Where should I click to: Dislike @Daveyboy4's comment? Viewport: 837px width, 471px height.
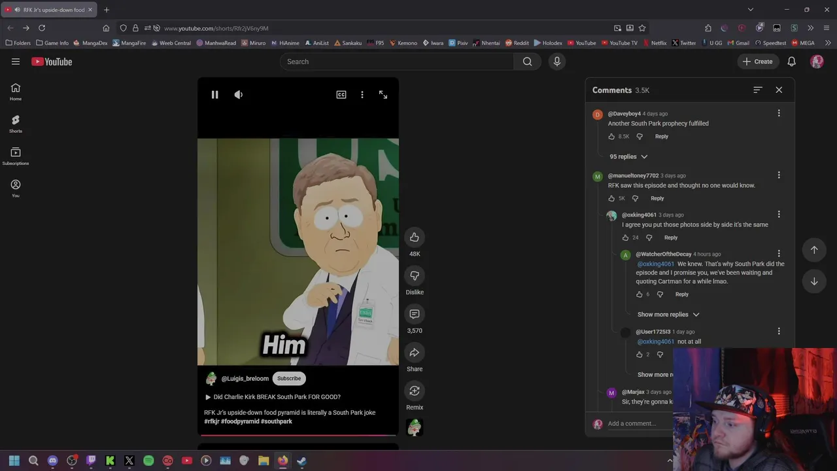click(640, 137)
